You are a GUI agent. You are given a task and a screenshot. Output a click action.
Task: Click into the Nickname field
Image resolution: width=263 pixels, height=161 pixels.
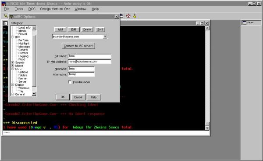pos(81,69)
